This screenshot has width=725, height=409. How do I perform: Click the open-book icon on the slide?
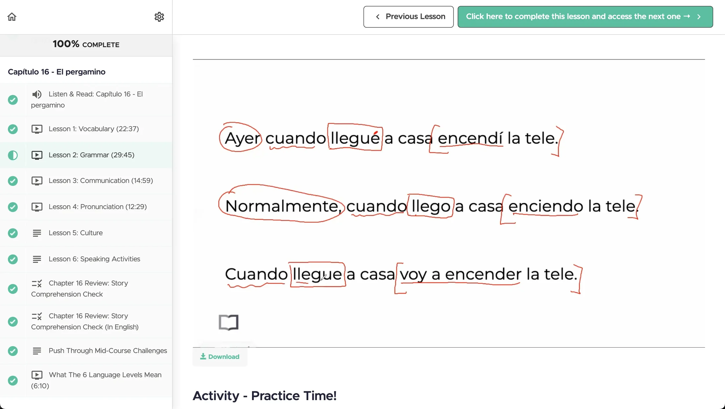229,322
